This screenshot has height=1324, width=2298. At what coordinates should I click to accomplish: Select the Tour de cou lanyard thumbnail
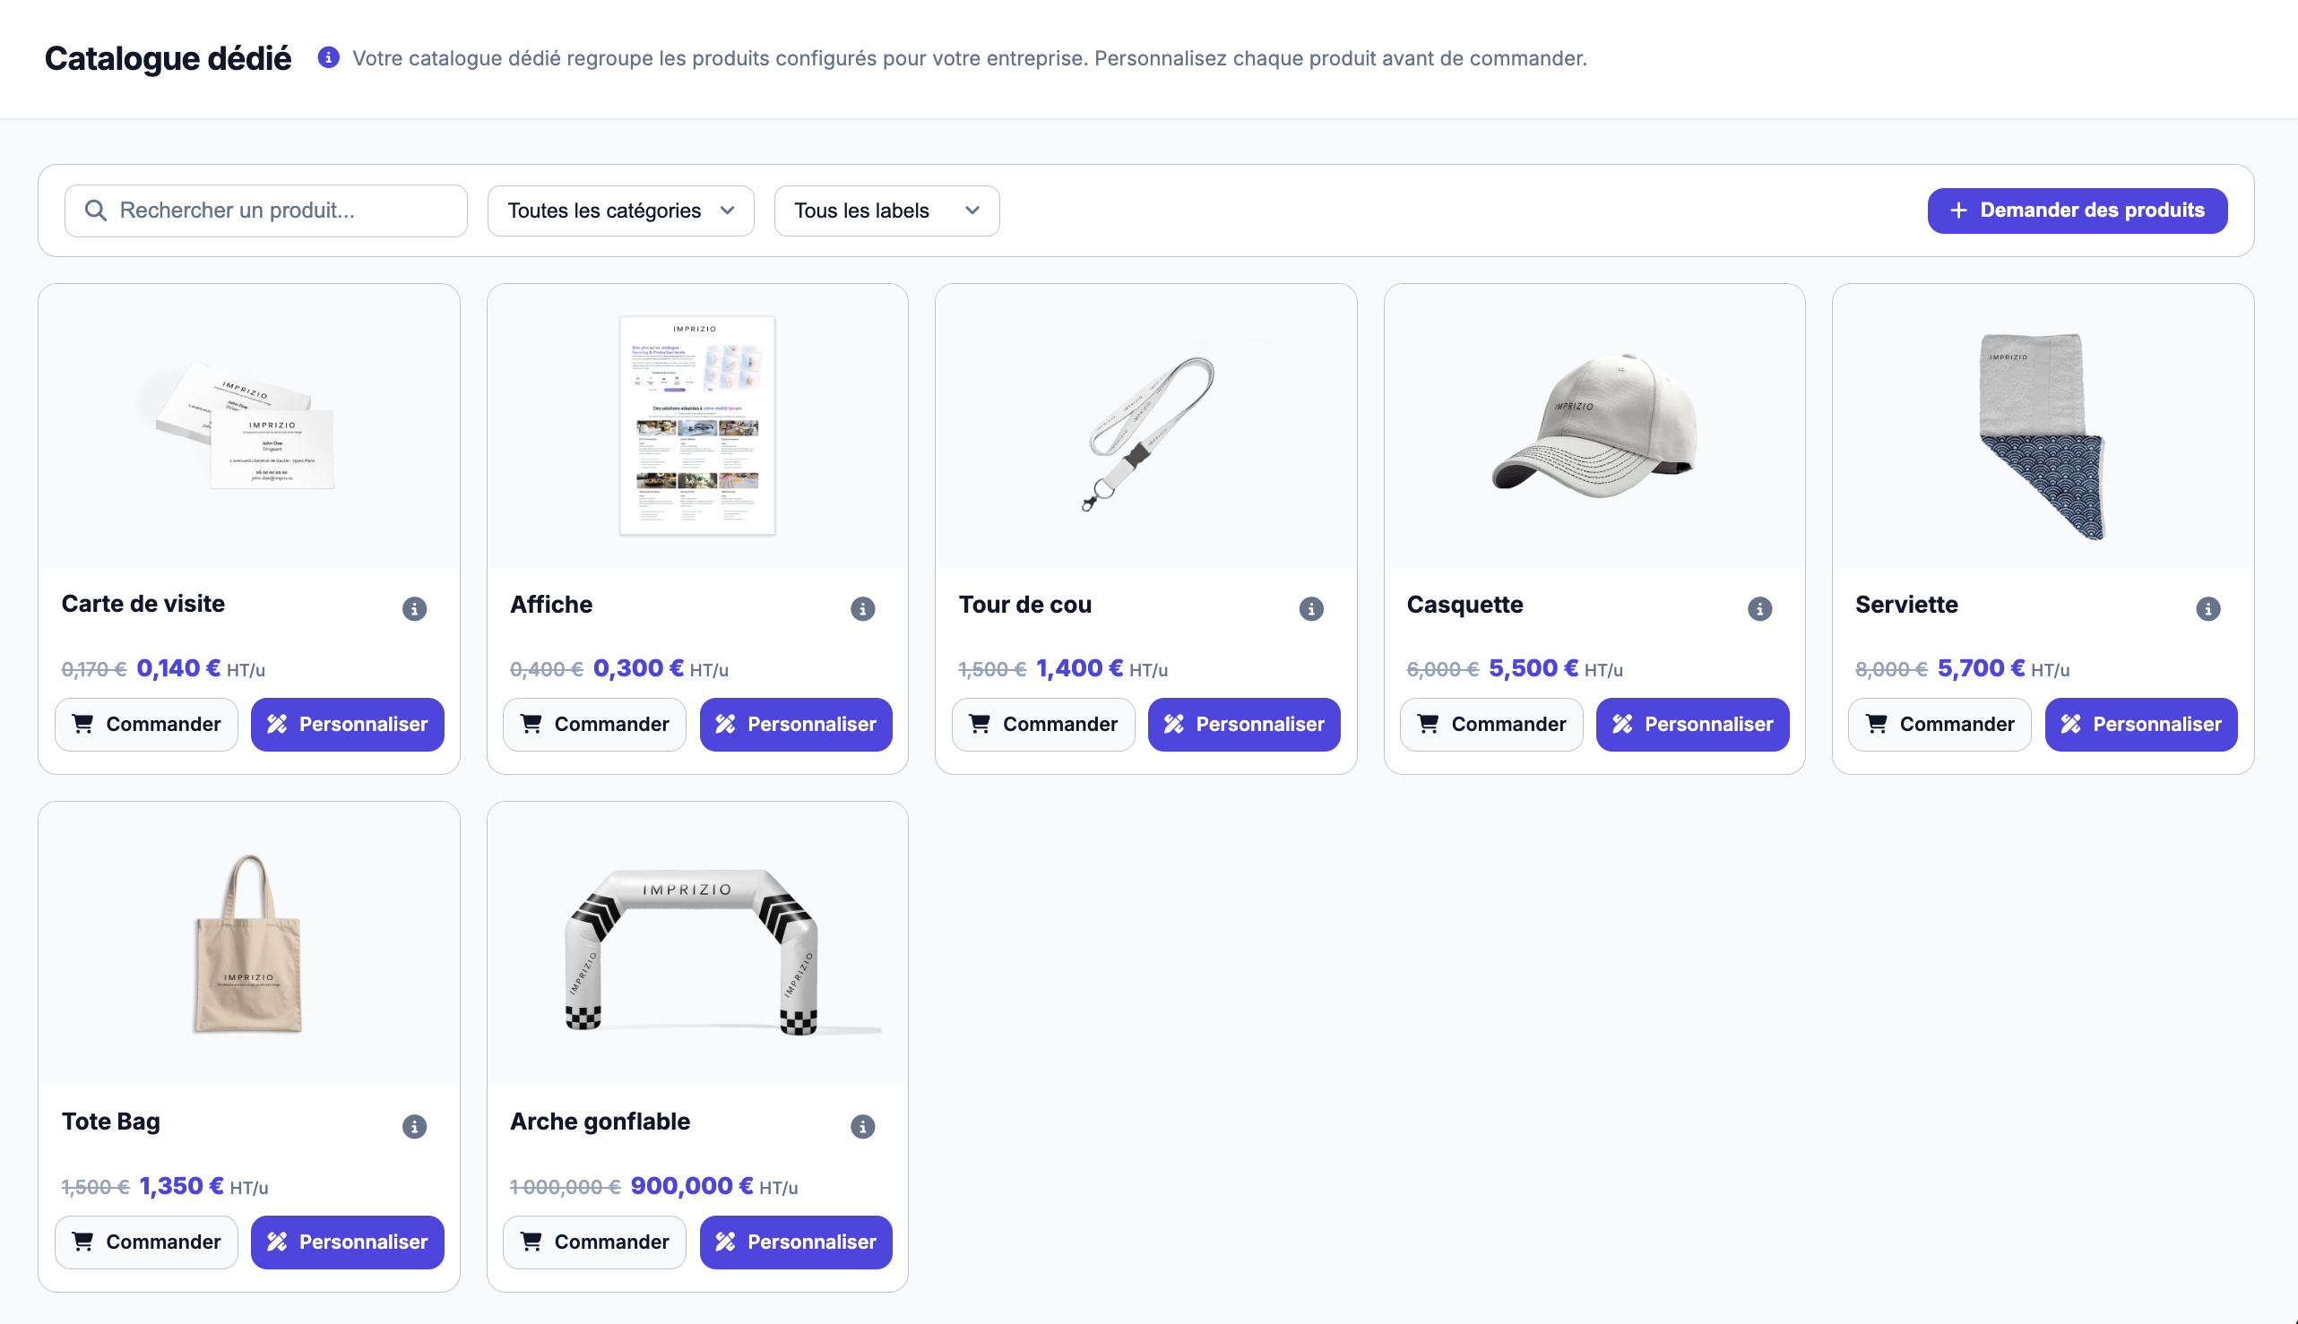1145,427
